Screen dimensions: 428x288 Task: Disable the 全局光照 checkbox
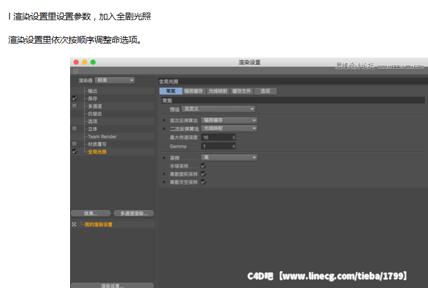[74, 151]
